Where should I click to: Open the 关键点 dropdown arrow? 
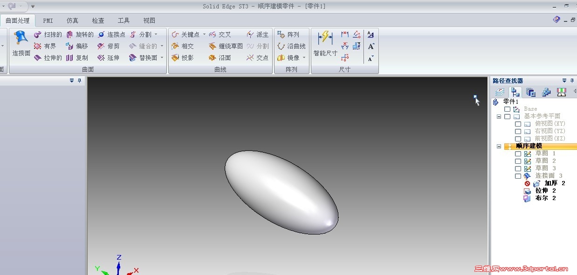(204, 34)
